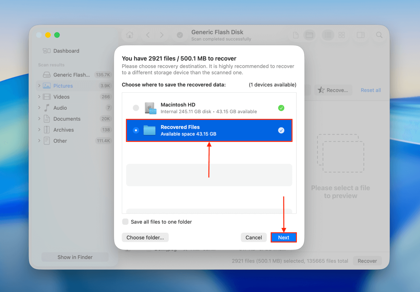Screen dimensions: 420x292
Task: Click Choose folder to pick destination
Action: pyautogui.click(x=145, y=237)
